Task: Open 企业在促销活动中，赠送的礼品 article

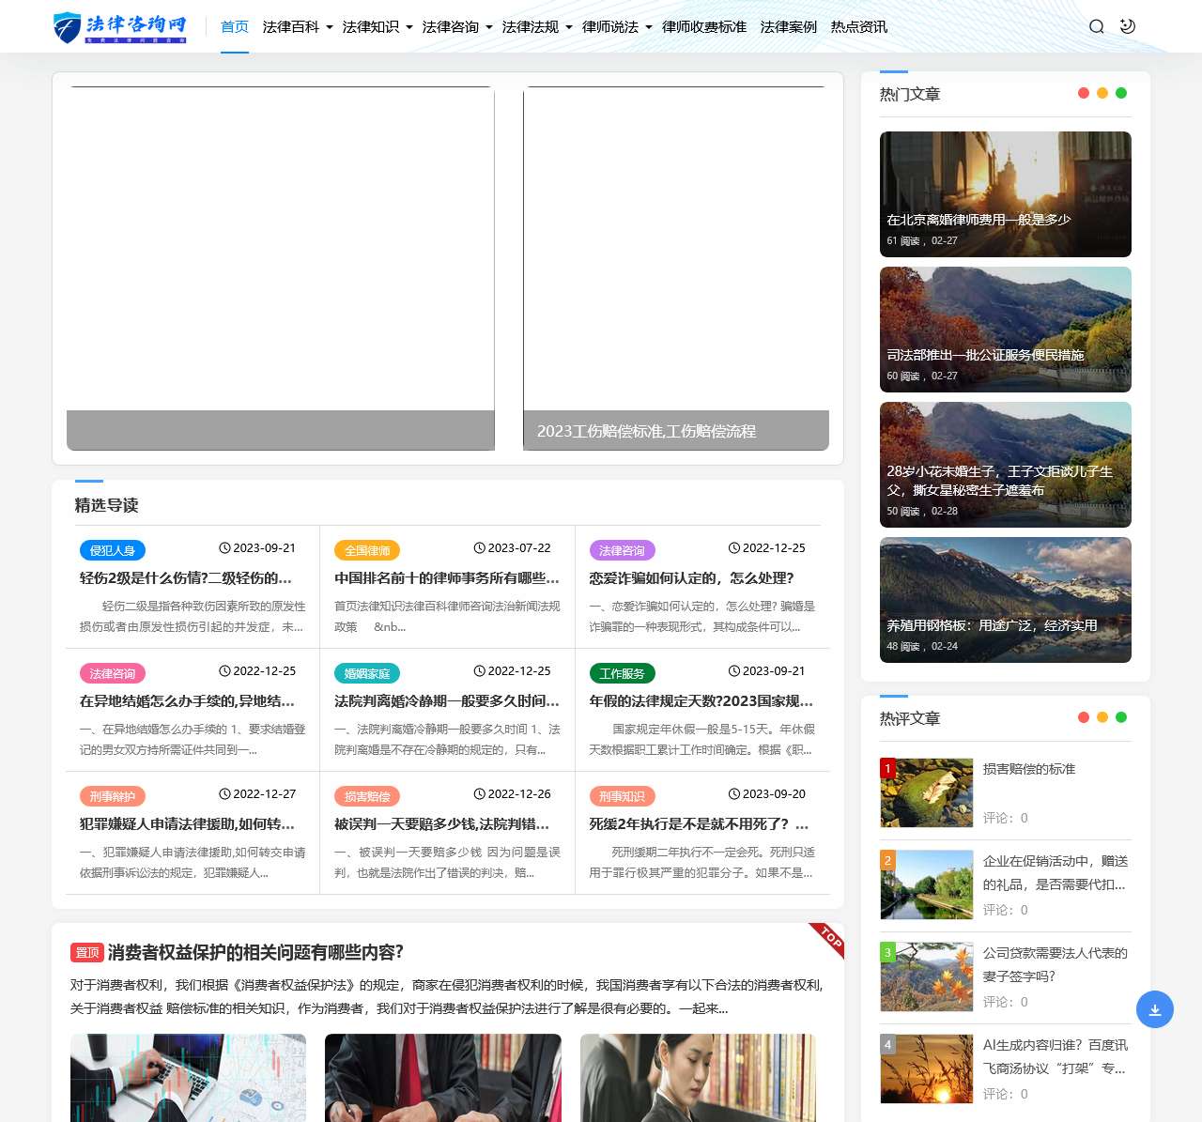Action: point(1056,872)
